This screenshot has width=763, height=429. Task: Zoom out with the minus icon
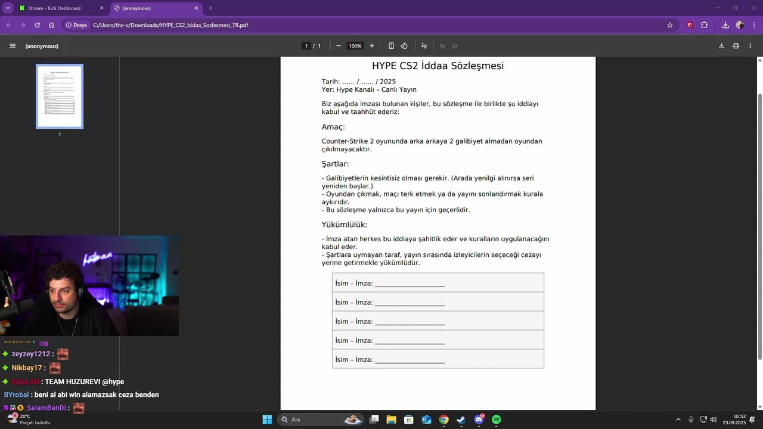(339, 46)
